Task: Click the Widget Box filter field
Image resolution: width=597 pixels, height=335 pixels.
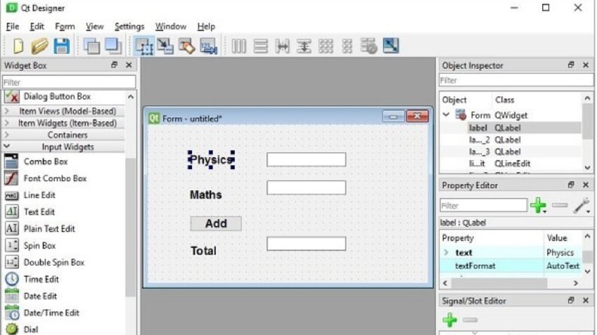Action: pyautogui.click(x=69, y=82)
